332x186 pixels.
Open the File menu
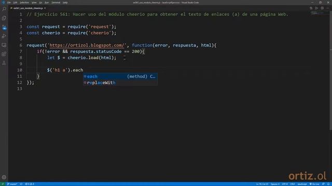click(x=9, y=3)
